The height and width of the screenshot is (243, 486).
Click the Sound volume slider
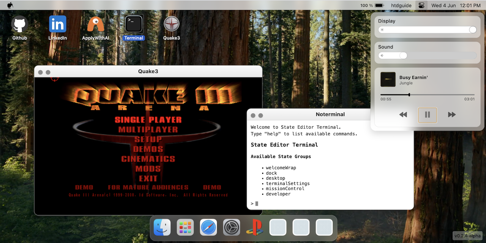(x=428, y=56)
